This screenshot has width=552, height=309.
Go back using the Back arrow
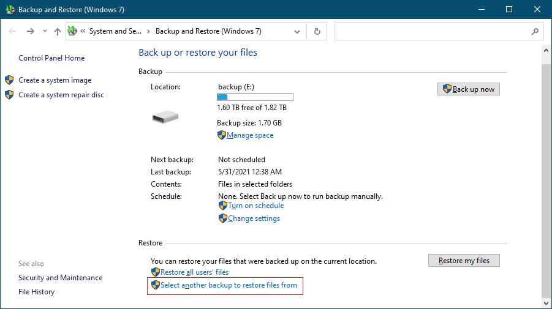coord(12,31)
